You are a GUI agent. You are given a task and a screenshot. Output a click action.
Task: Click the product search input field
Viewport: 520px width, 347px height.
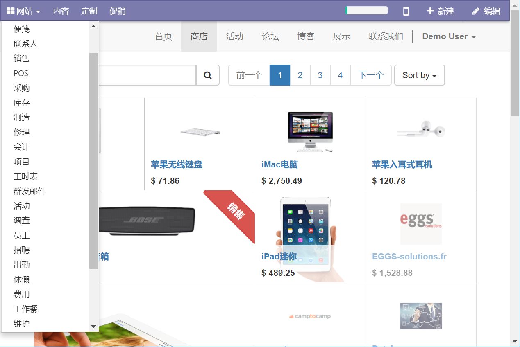tap(148, 75)
